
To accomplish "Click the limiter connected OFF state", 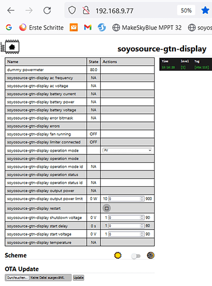I will 93,142.
